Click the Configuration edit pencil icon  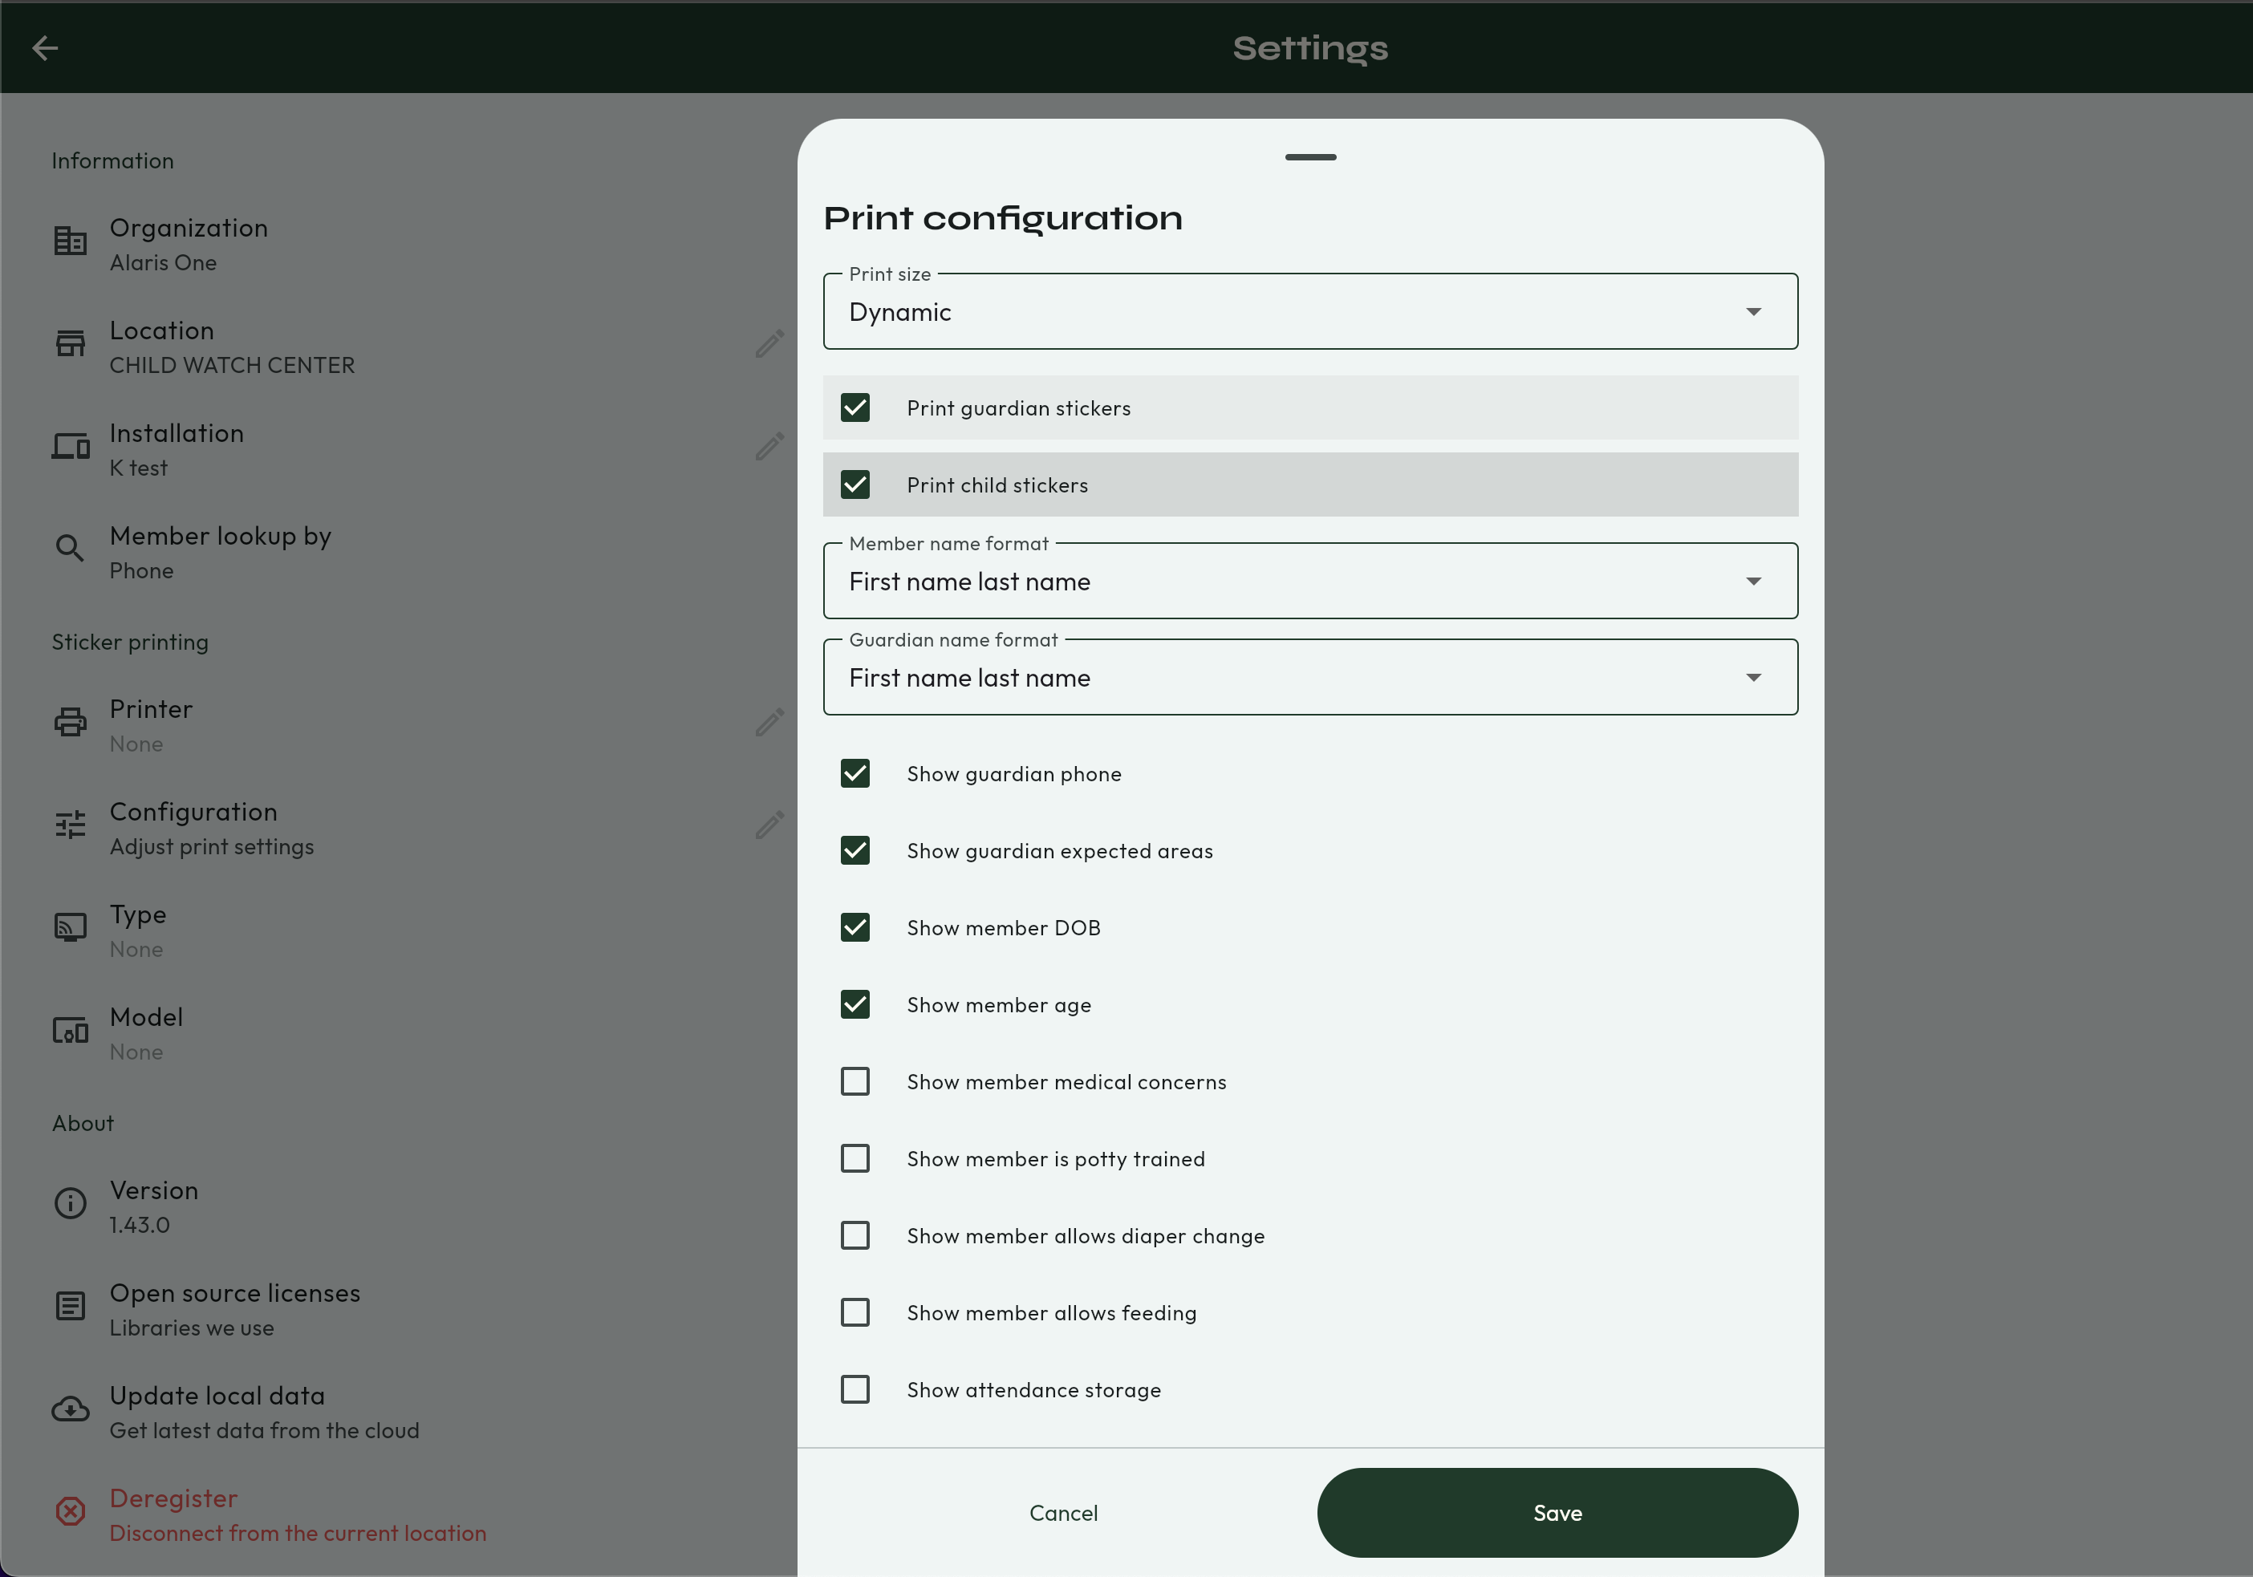(x=769, y=825)
